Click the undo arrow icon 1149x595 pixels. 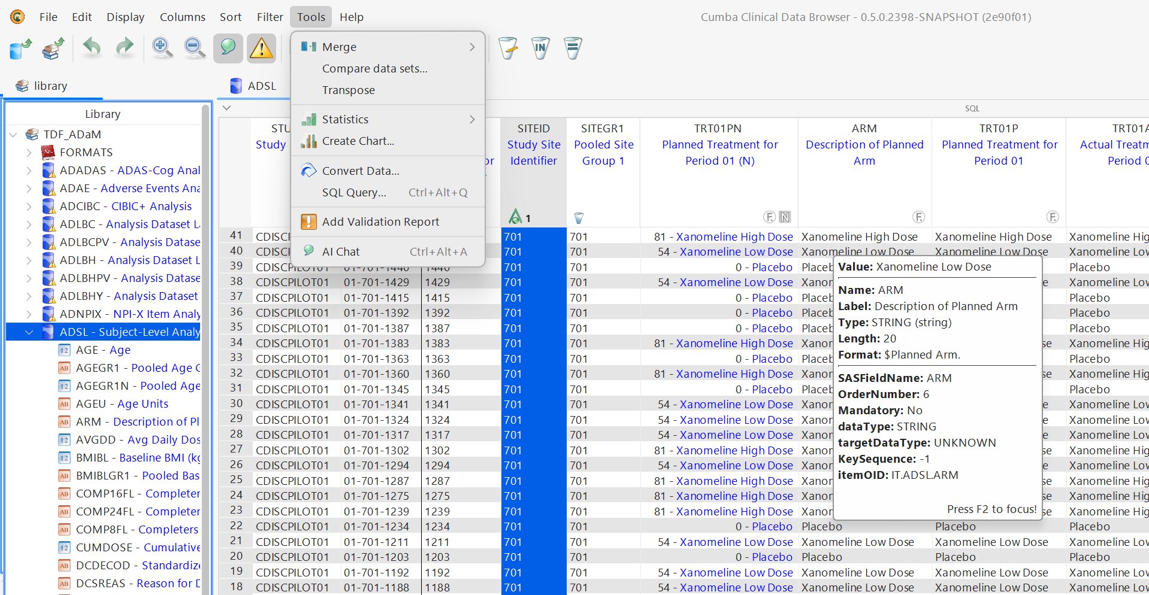pos(92,48)
